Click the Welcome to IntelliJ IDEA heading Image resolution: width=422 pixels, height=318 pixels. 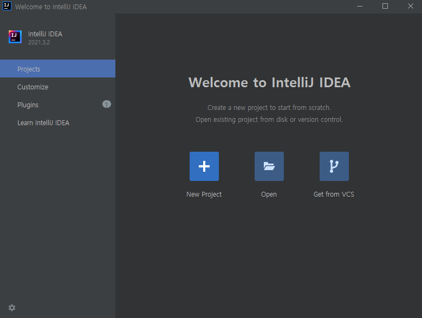tap(269, 82)
